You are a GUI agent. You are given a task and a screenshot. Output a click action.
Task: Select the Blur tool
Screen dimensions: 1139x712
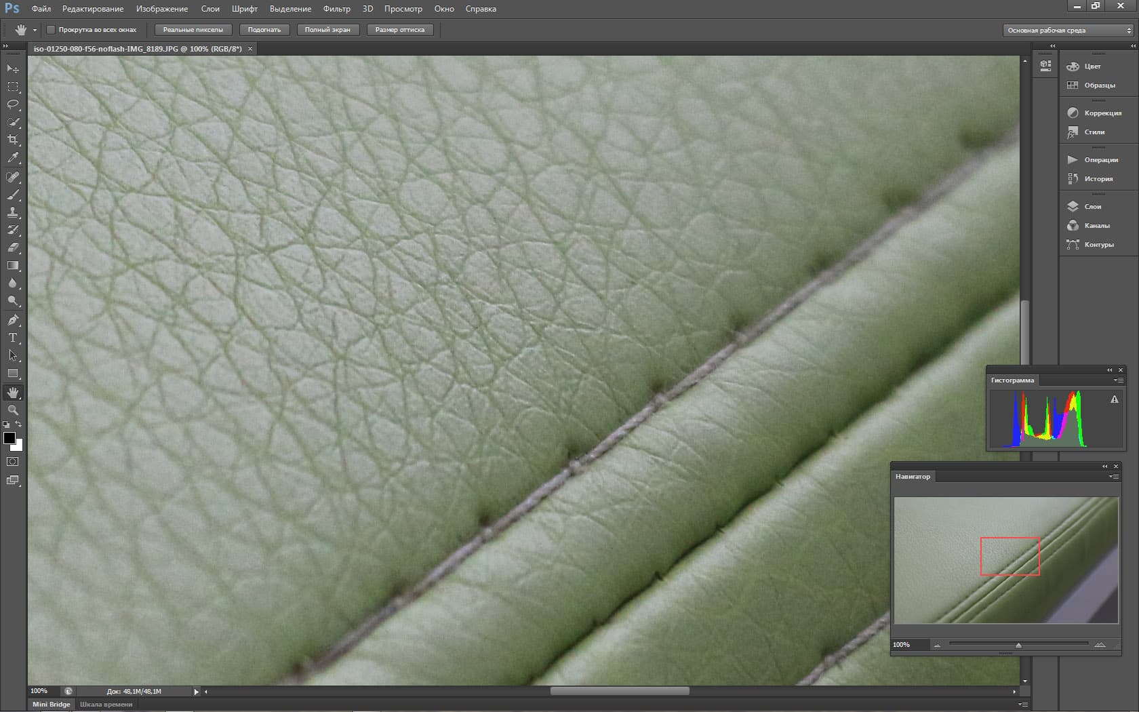click(x=13, y=283)
